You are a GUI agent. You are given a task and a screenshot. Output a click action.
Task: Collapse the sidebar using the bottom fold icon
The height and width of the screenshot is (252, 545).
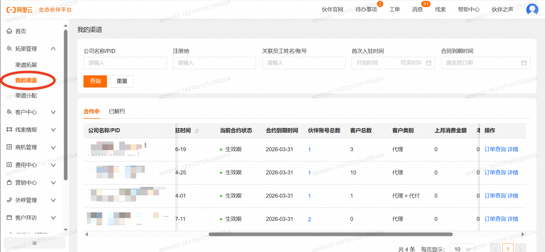point(34,243)
